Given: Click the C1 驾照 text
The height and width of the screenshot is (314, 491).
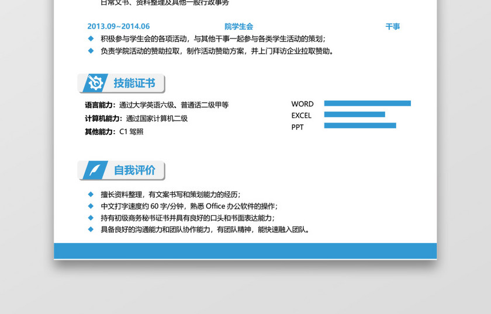Looking at the screenshot, I should point(131,132).
